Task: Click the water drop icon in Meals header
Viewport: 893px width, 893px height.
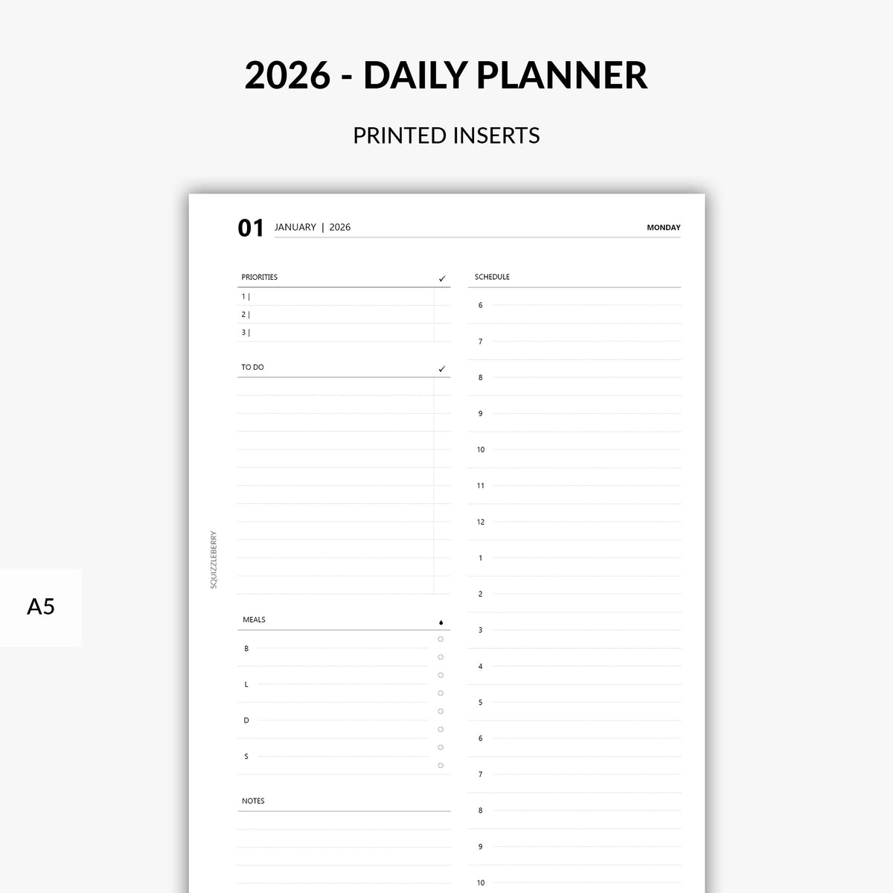Action: tap(441, 623)
